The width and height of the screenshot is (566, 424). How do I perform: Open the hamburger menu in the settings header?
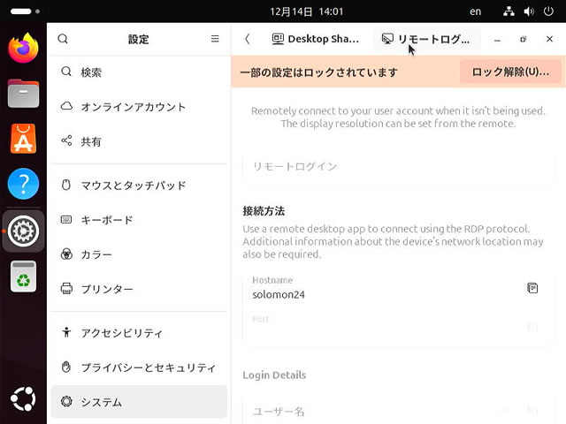point(215,39)
